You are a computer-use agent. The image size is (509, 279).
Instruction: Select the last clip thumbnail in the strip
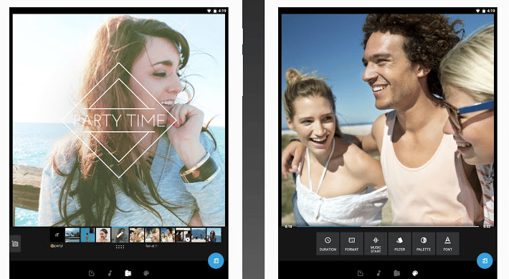click(x=214, y=235)
